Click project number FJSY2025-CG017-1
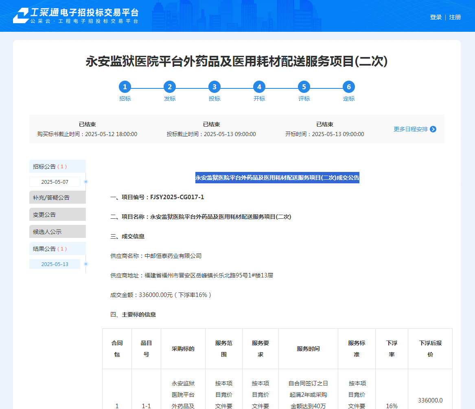Viewport: 475px width, 409px height. pyautogui.click(x=177, y=197)
